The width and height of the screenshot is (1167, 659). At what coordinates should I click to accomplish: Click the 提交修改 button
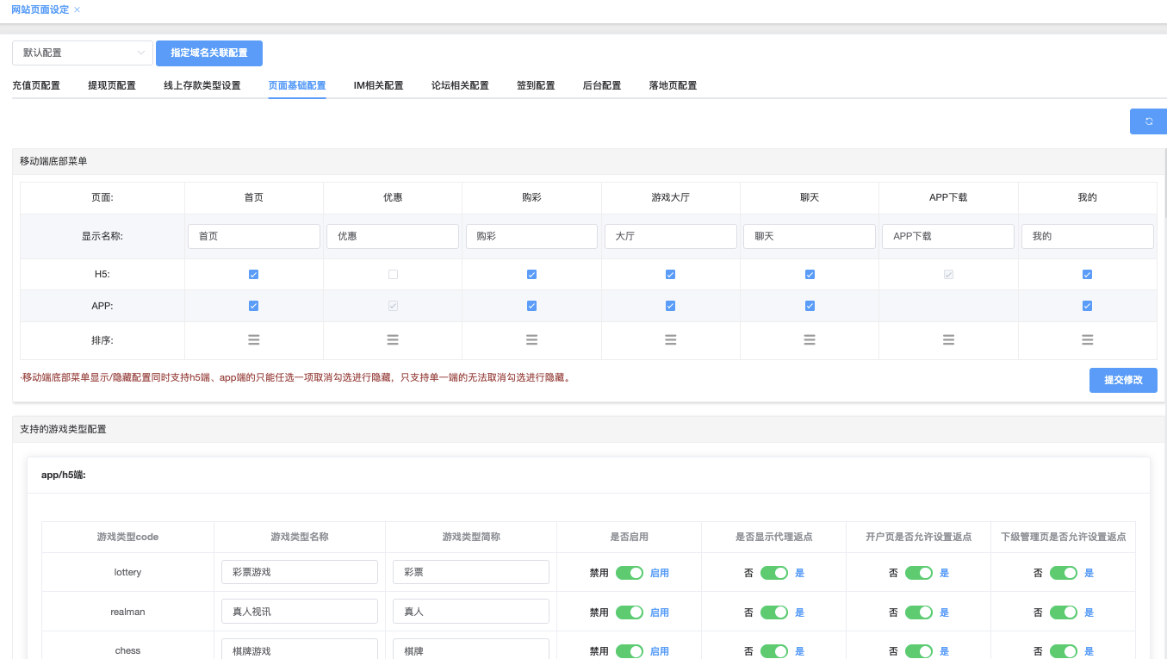click(1123, 380)
